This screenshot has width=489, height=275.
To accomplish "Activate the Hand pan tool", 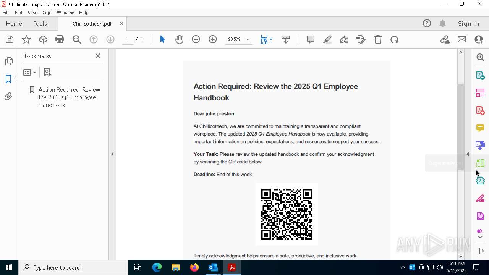I will pyautogui.click(x=179, y=39).
